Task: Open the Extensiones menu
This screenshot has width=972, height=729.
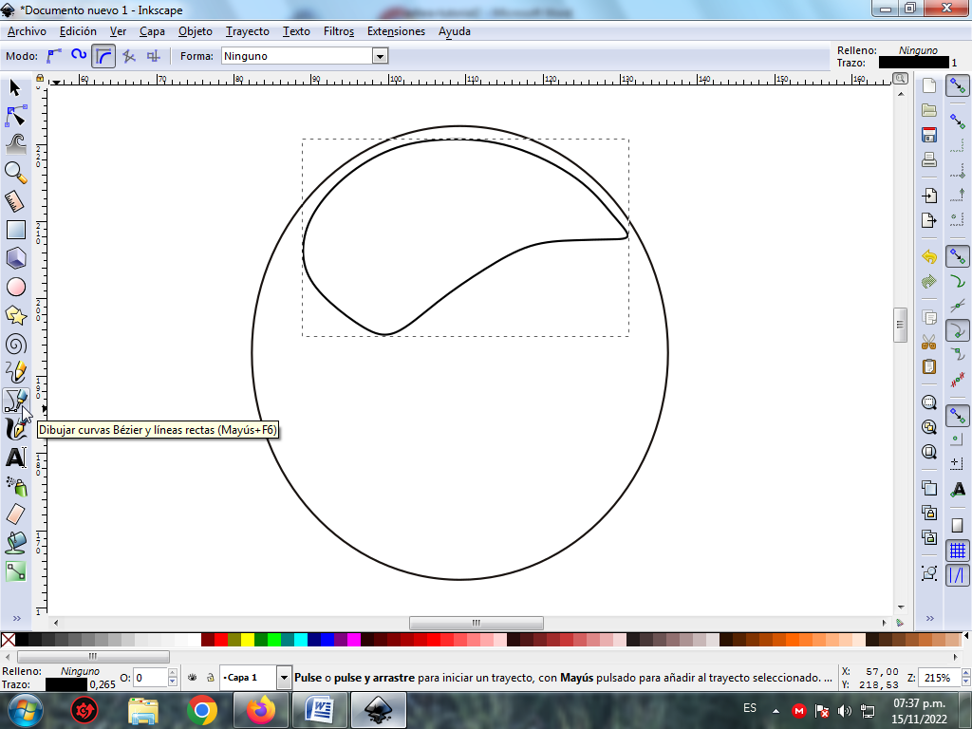Action: (x=396, y=31)
